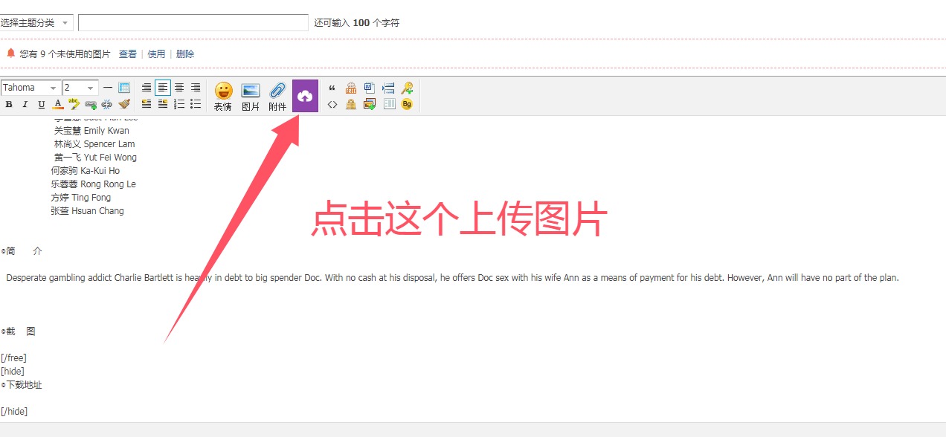Insert a quote block with the quotation icon

click(x=332, y=88)
